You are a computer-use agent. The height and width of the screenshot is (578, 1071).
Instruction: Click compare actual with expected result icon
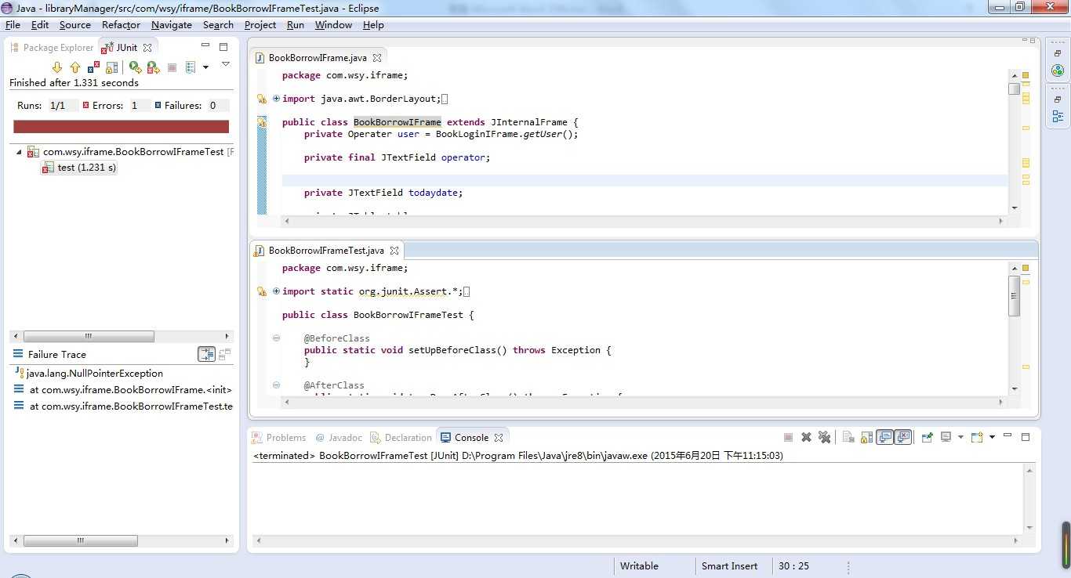click(x=225, y=354)
